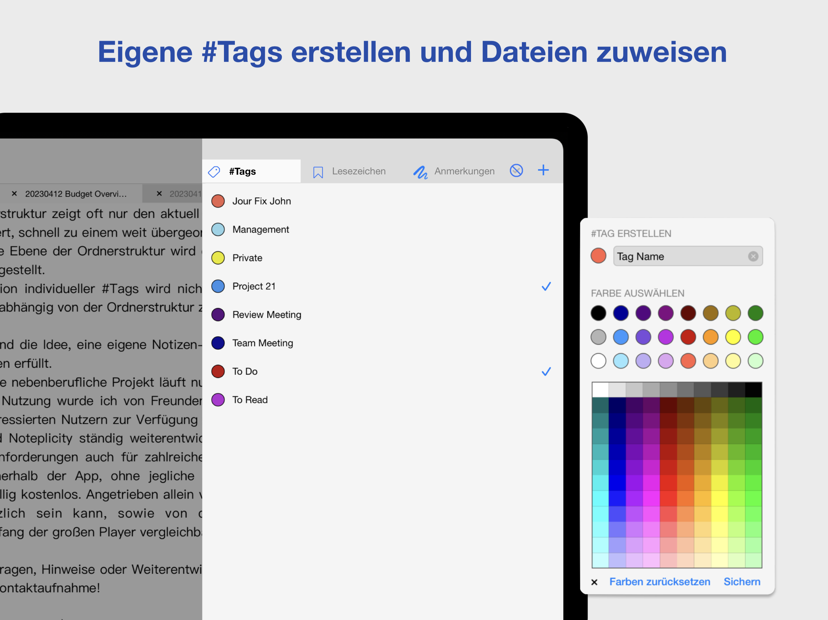The image size is (828, 620).
Task: Click the Jour Fix John color dot
Action: 218,201
